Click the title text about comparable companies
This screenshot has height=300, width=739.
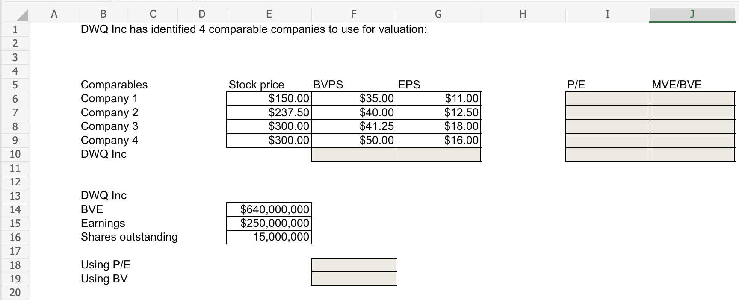(252, 29)
